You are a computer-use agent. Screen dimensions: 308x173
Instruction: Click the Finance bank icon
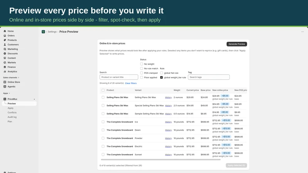pos(5,67)
